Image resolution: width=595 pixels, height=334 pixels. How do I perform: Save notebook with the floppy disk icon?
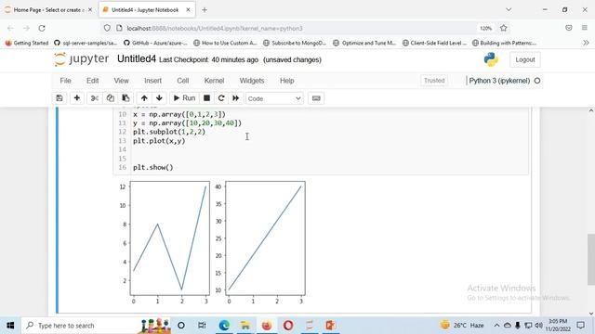[x=59, y=98]
